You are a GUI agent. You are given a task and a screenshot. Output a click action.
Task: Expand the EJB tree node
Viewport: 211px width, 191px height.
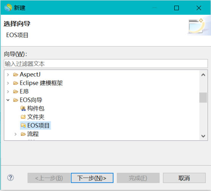pyautogui.click(x=8, y=92)
